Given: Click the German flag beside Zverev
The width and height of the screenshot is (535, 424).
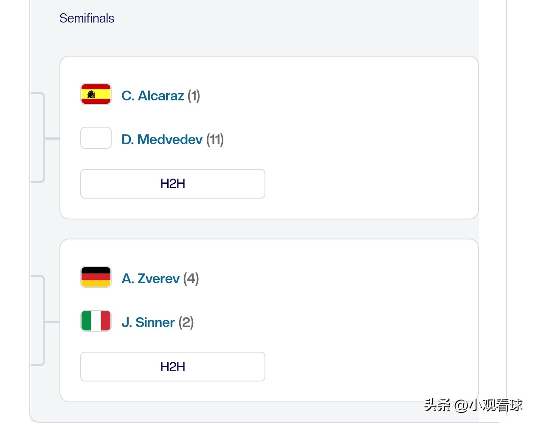Looking at the screenshot, I should pos(96,277).
